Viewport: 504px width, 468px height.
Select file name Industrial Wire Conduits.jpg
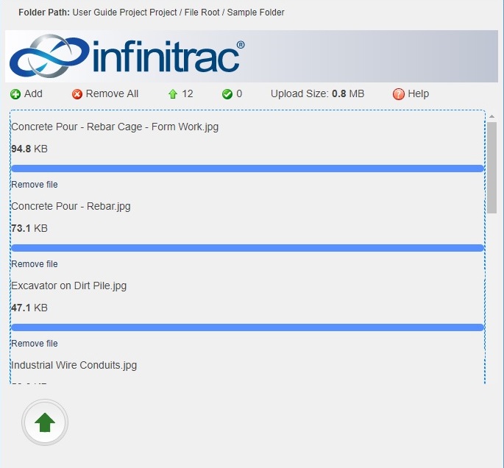click(74, 365)
